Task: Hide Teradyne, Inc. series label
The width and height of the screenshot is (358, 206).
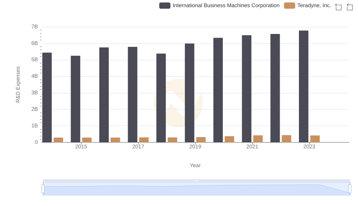Action: tap(314, 5)
